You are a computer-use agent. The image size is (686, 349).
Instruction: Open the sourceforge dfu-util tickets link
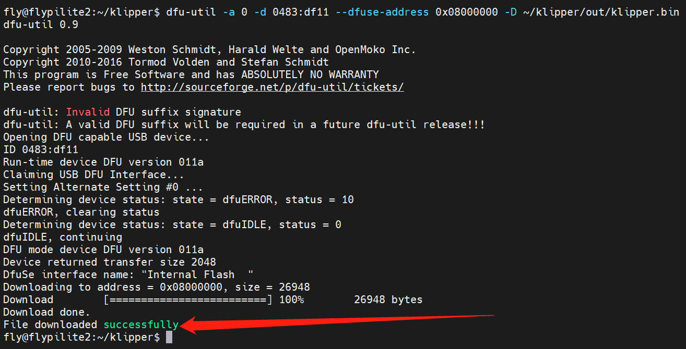(x=272, y=87)
